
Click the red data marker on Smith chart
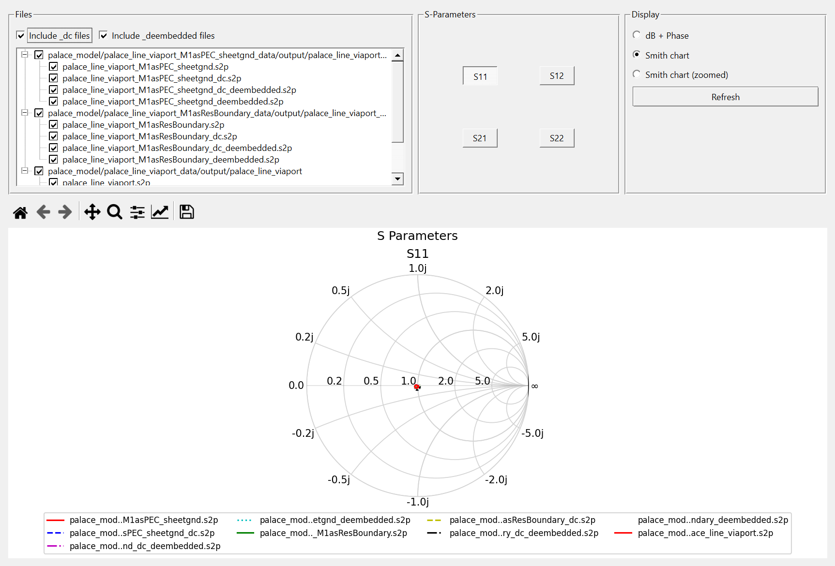[x=417, y=387]
